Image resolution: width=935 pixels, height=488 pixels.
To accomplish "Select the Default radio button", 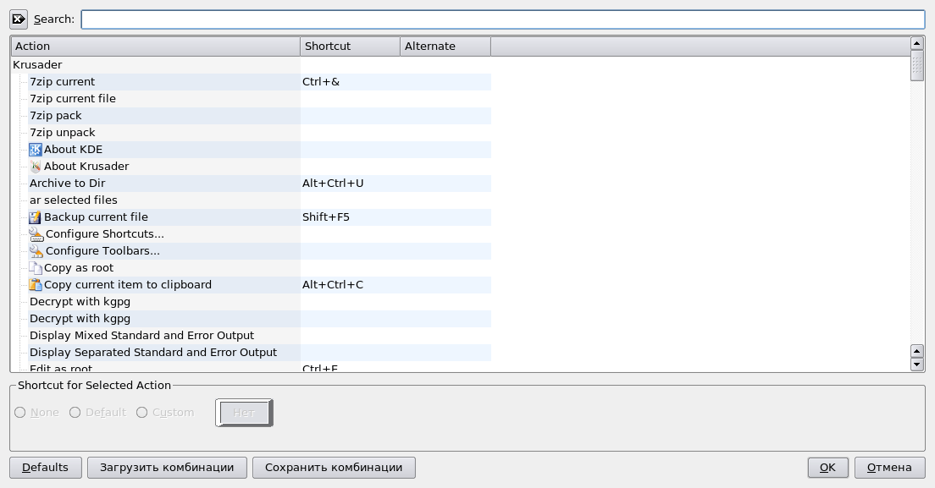I will coord(75,413).
